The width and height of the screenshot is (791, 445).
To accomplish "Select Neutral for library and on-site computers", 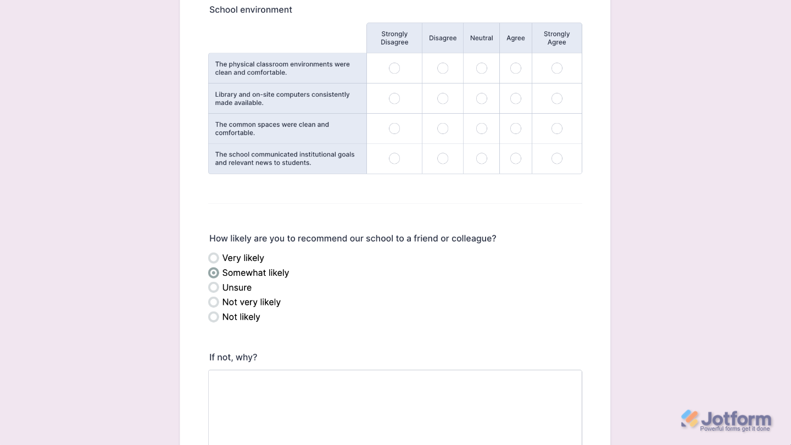I will pos(481,98).
